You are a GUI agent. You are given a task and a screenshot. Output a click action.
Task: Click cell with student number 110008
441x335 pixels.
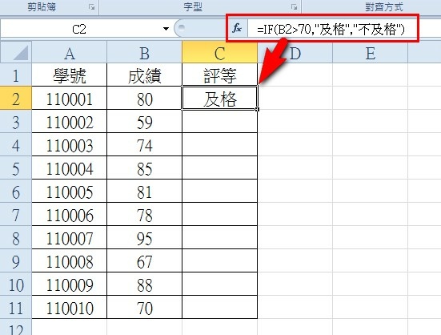(x=69, y=260)
